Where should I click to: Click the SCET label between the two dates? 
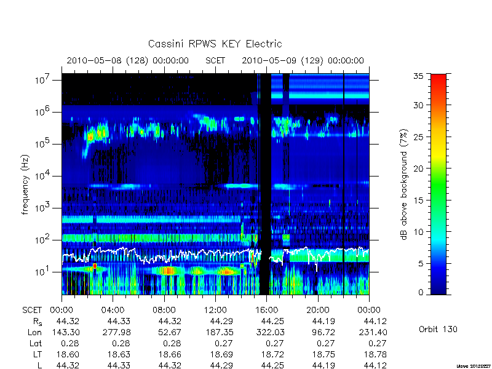[215, 60]
